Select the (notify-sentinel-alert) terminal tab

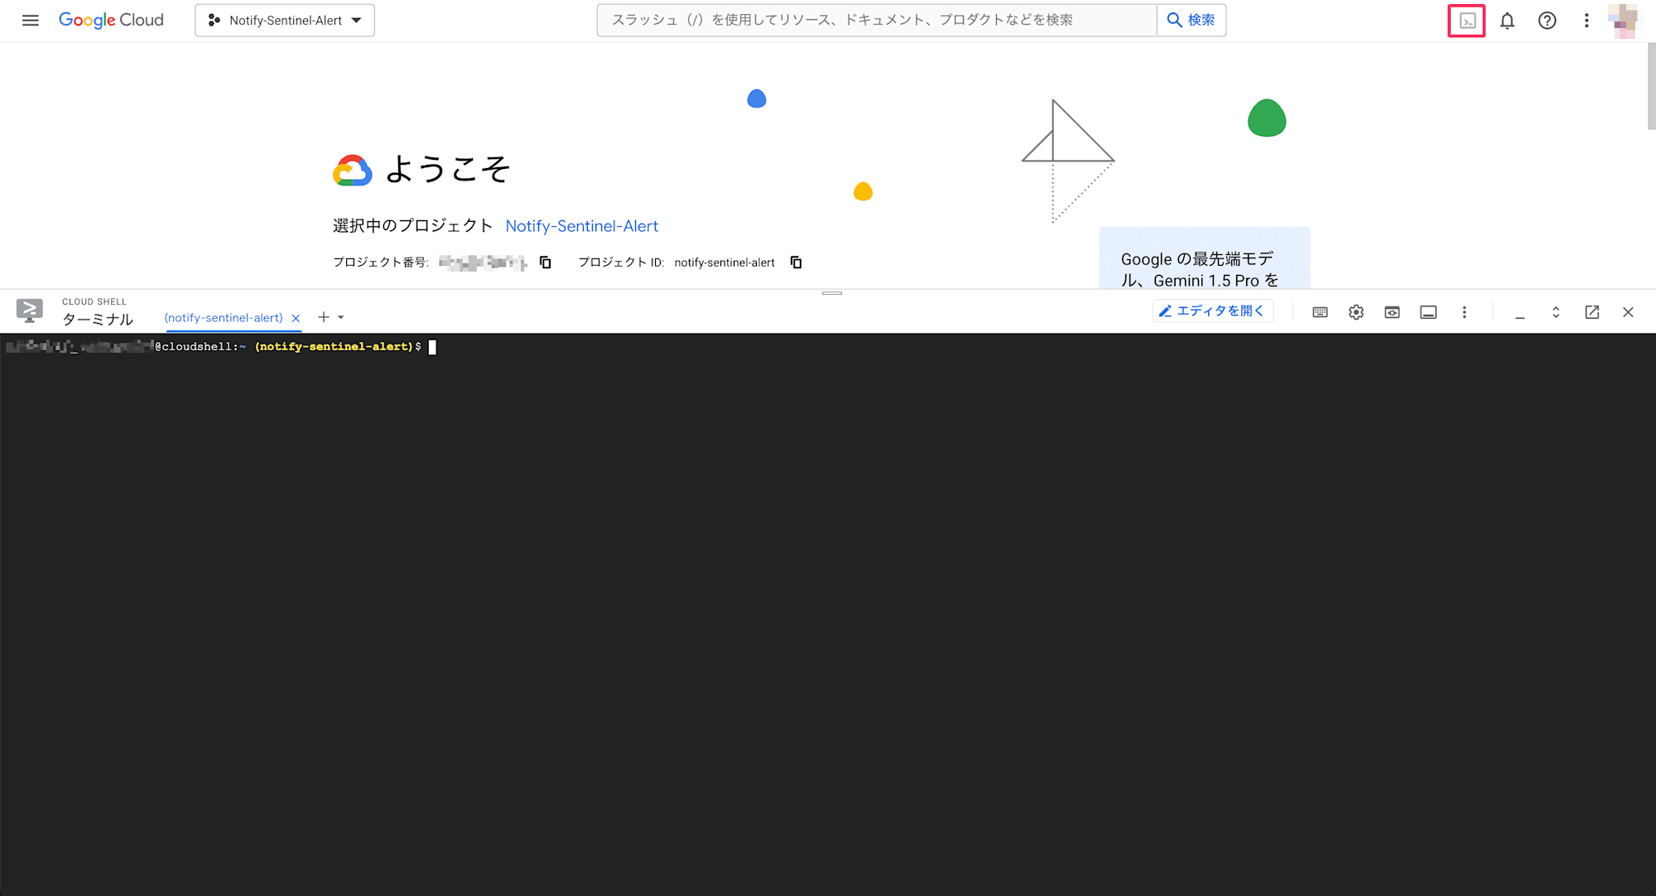point(224,318)
